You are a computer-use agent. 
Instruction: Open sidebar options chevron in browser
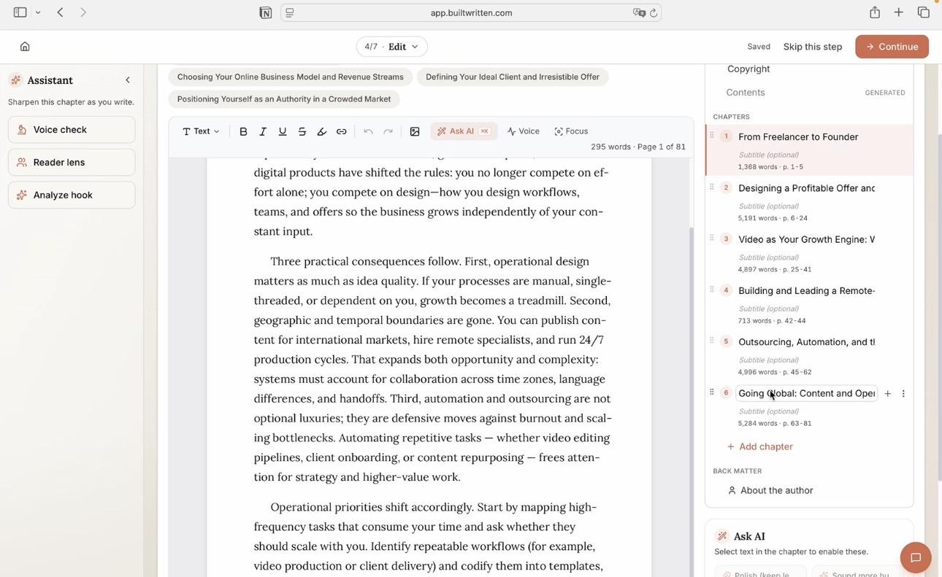point(38,12)
